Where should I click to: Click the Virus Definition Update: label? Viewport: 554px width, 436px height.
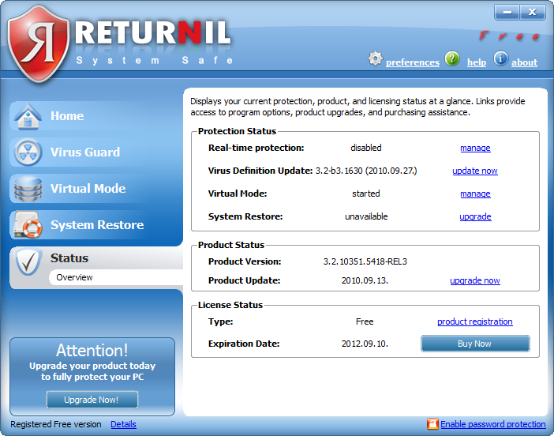[x=260, y=171]
